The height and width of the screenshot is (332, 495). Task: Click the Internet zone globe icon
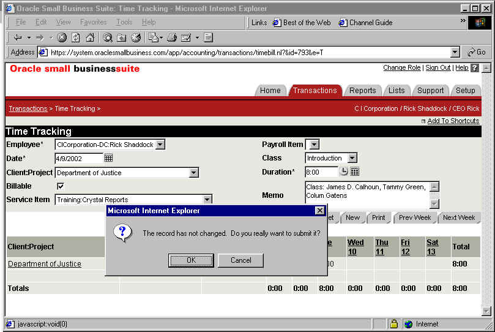pyautogui.click(x=409, y=324)
